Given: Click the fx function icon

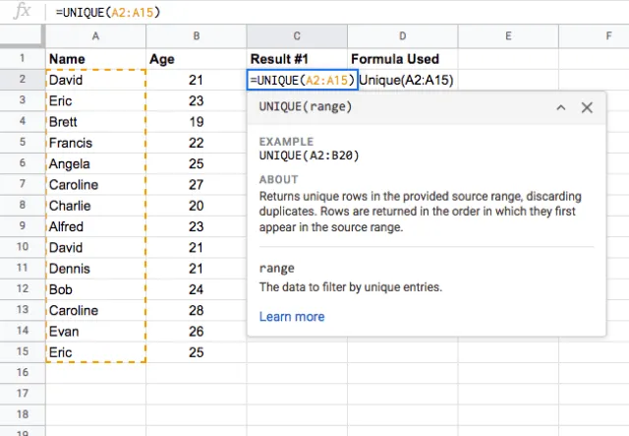Looking at the screenshot, I should coord(22,11).
